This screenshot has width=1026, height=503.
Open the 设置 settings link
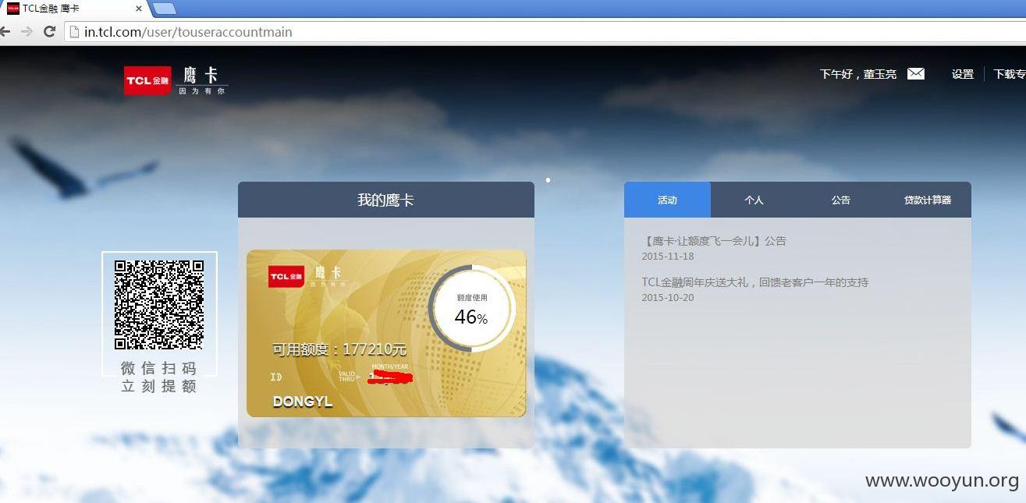click(x=963, y=74)
